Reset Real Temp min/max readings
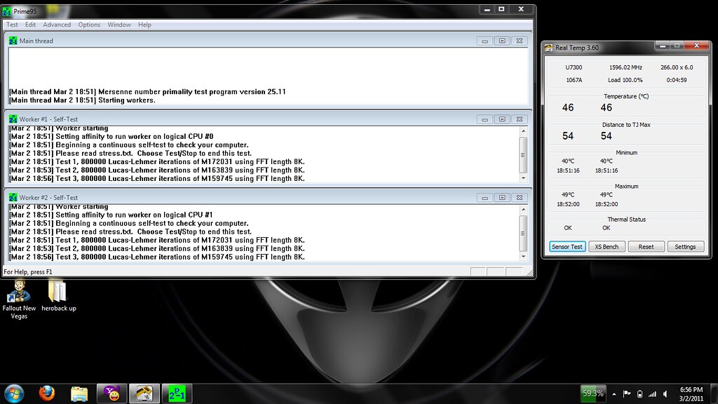 pos(646,246)
